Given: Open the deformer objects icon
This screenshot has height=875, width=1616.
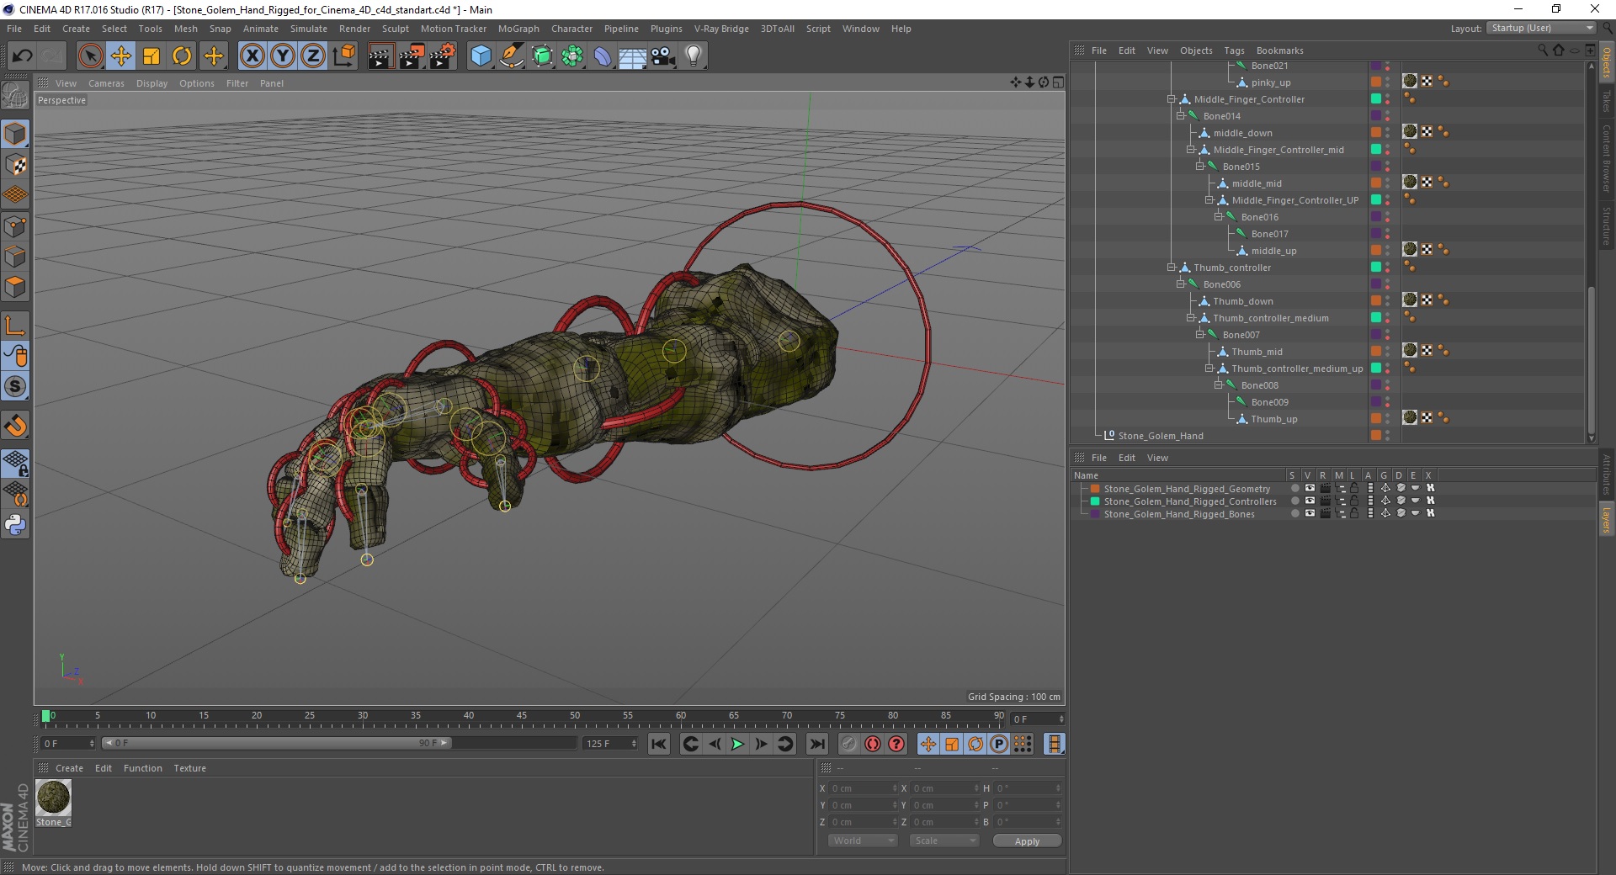Looking at the screenshot, I should (x=603, y=56).
